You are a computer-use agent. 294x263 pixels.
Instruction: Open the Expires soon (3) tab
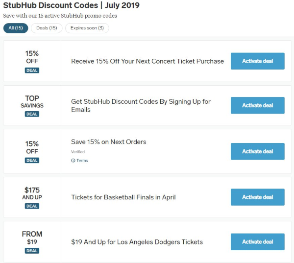coord(87,28)
